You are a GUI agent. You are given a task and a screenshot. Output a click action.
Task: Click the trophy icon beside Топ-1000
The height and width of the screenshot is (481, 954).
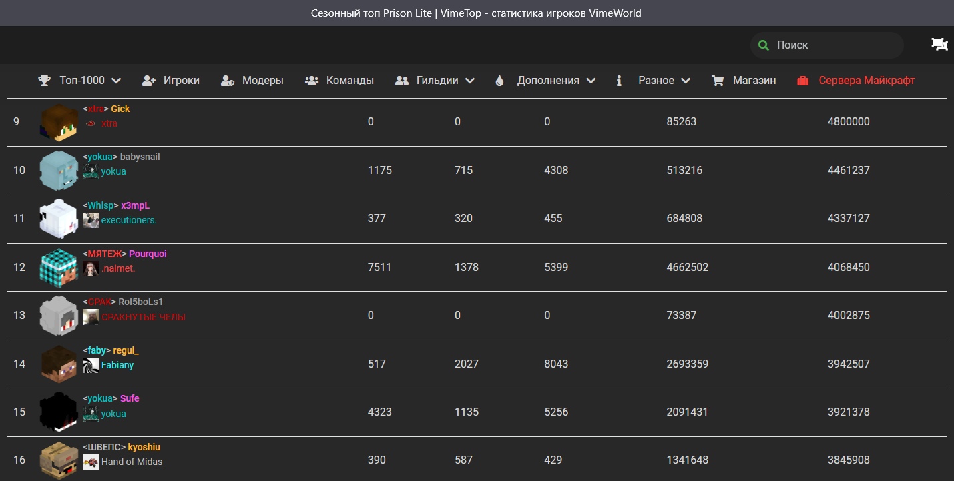[x=45, y=81]
